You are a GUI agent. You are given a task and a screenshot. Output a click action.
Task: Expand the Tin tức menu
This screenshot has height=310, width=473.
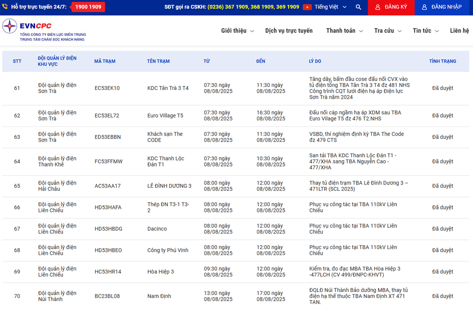pos(425,31)
